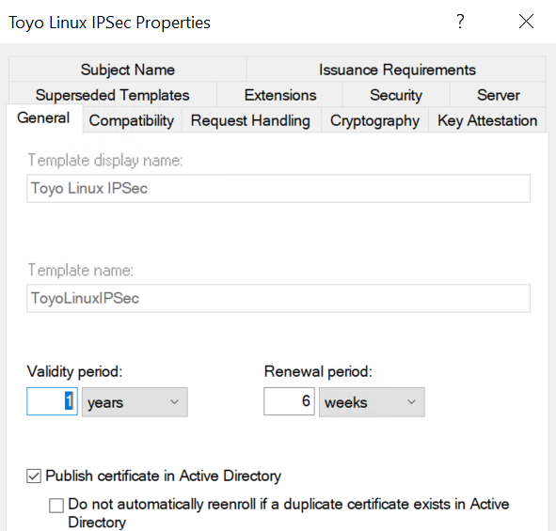The width and height of the screenshot is (556, 531).
Task: Close the Toyo Linux IPSec Properties dialog
Action: click(526, 22)
